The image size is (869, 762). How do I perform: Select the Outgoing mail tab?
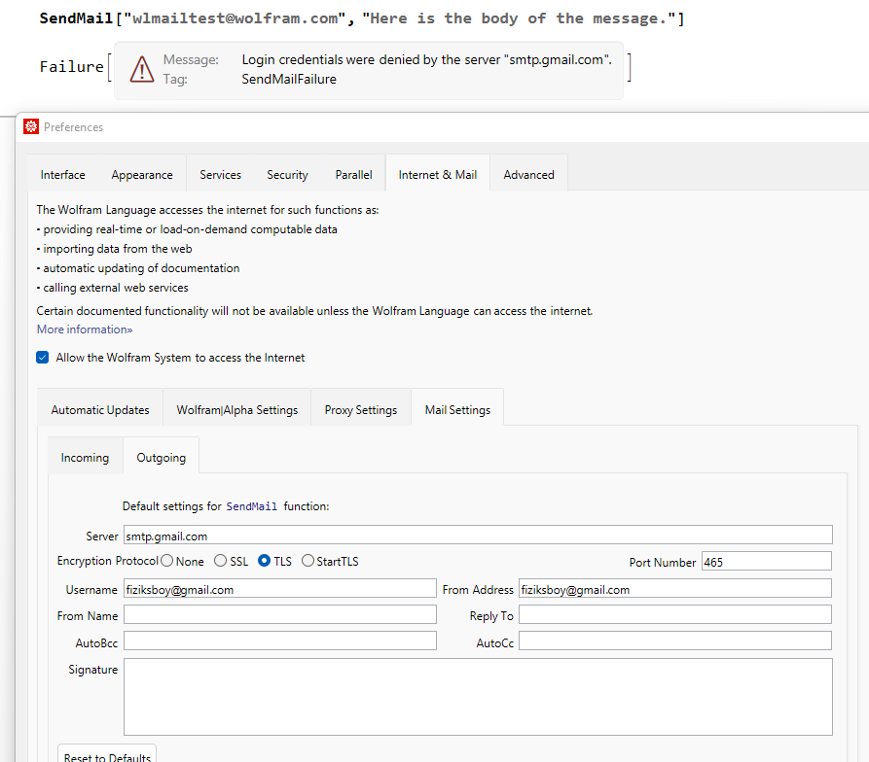[x=162, y=458]
